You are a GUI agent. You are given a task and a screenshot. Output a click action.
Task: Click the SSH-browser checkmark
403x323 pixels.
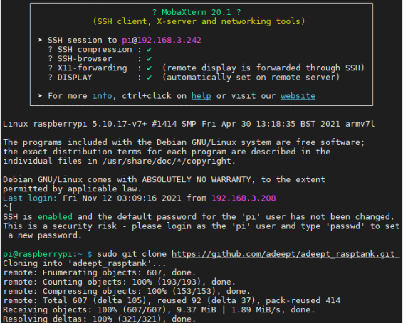point(149,59)
